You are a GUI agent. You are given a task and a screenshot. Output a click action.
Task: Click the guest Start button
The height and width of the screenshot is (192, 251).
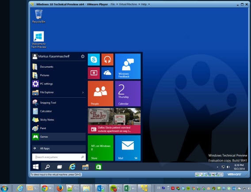35,167
